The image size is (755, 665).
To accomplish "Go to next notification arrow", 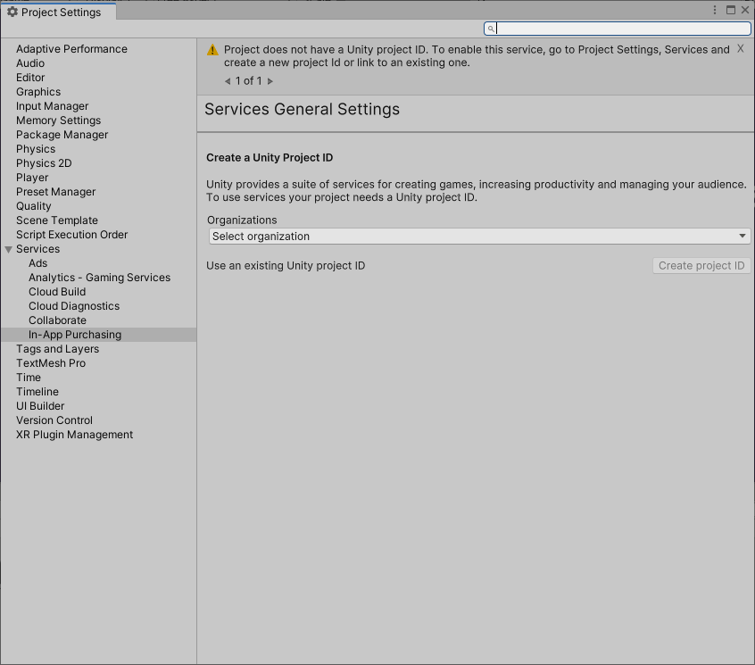I will [270, 81].
